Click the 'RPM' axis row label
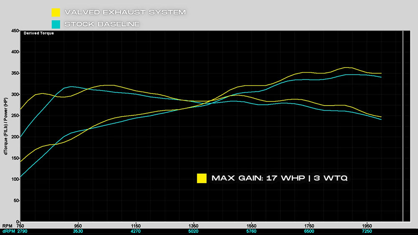Screen dimensions: 418x235 pos(7,226)
